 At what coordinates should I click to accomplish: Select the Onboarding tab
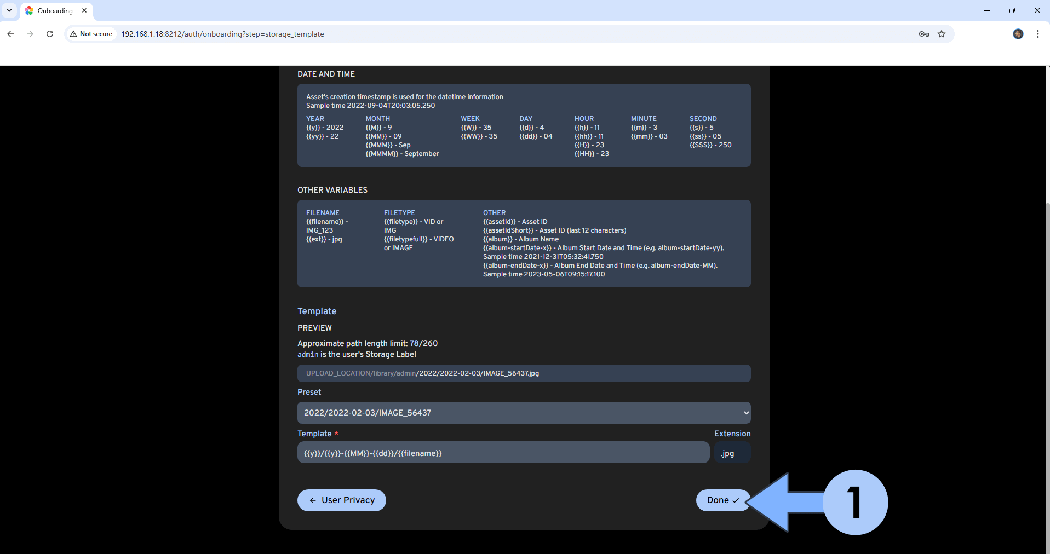point(56,11)
